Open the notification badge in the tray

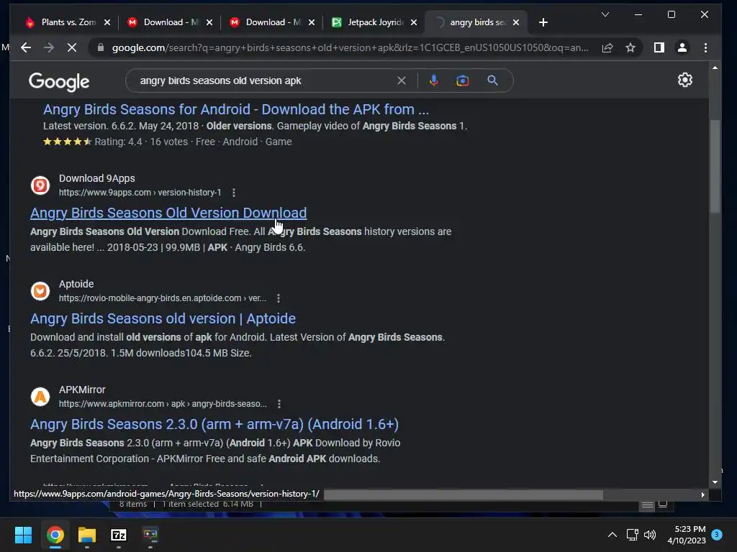(717, 534)
